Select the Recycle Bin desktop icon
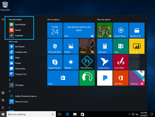 tap(5, 6)
